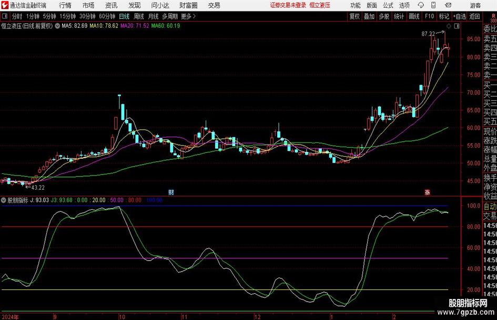497x320 pixels.
Task: Switch to the 60分钟 period tab
Action: coord(107,16)
